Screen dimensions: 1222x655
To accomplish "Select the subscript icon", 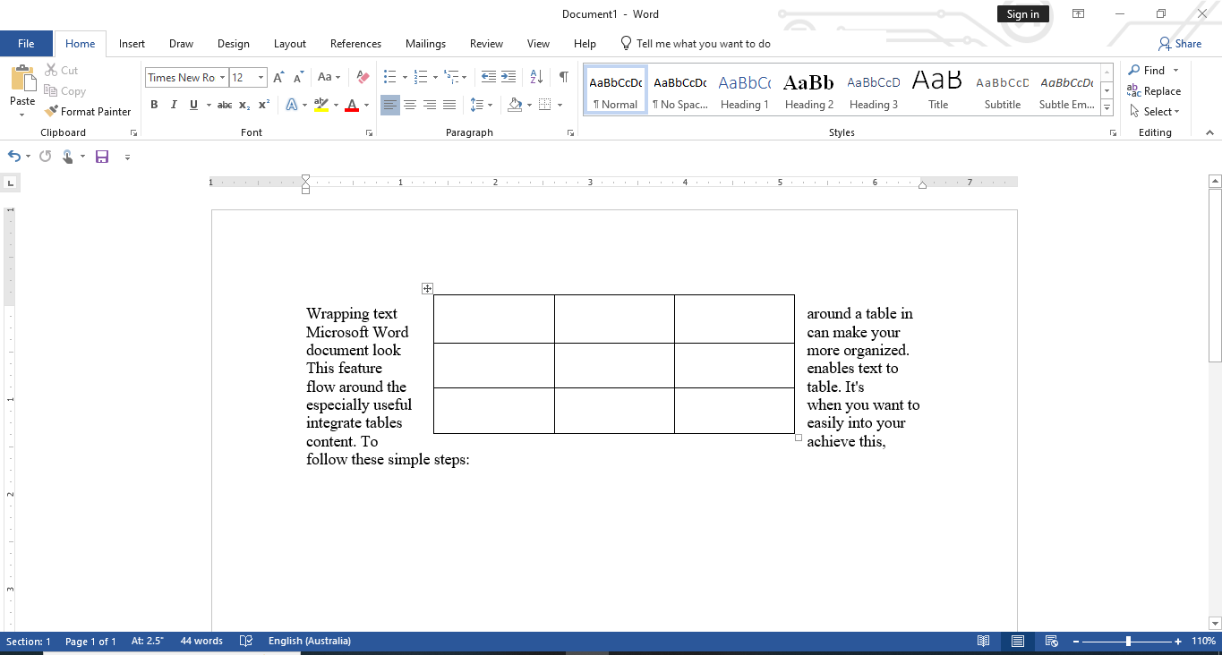I will point(244,105).
